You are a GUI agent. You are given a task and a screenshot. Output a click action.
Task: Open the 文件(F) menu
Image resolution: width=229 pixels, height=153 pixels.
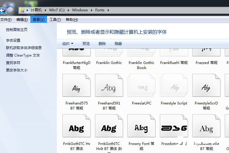coord(6,20)
